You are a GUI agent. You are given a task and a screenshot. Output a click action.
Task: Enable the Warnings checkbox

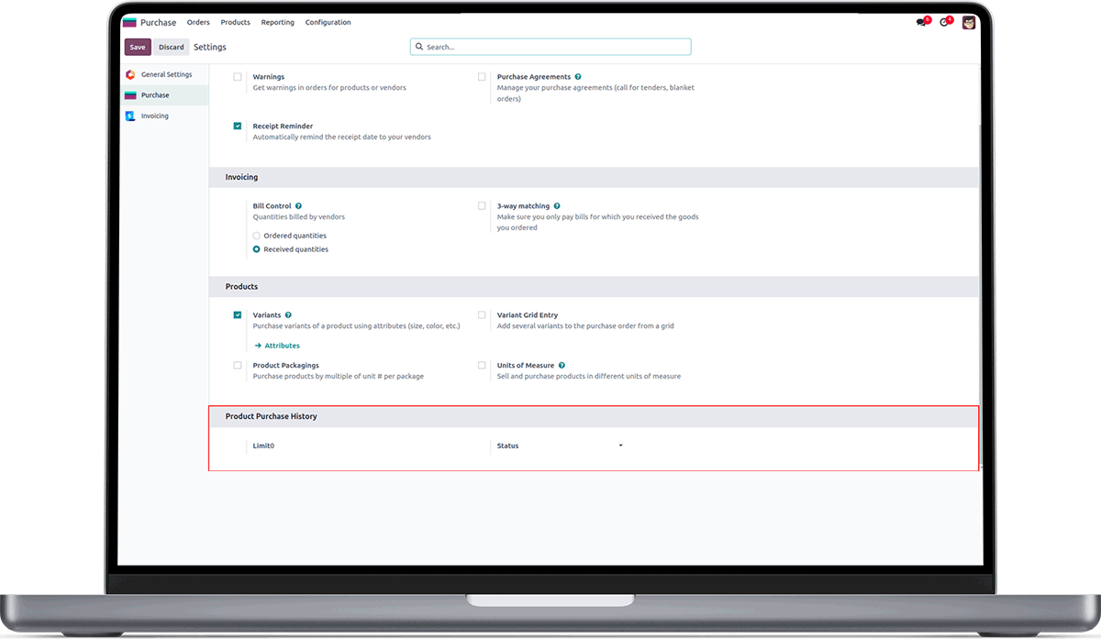click(238, 77)
